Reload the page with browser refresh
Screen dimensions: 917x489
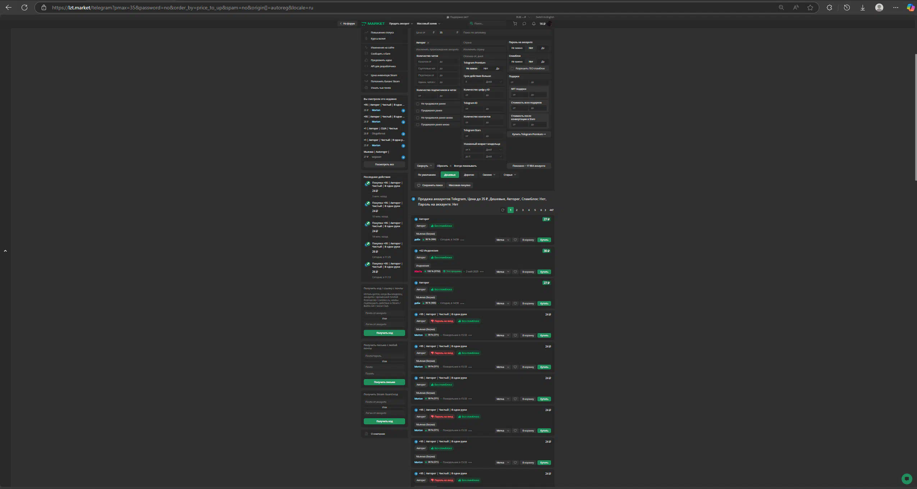(x=24, y=8)
